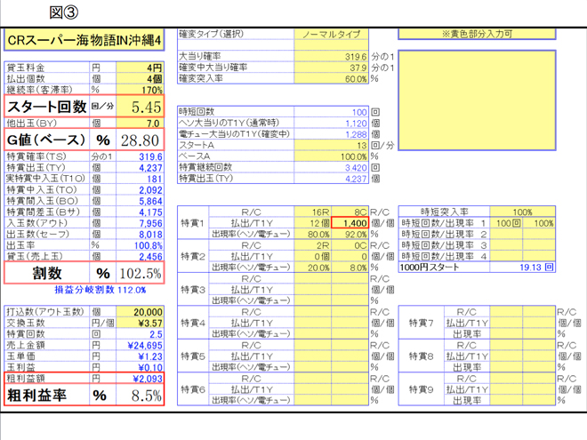Select the スタートA value 13 cell
This screenshot has height=440, width=587.
(x=331, y=145)
